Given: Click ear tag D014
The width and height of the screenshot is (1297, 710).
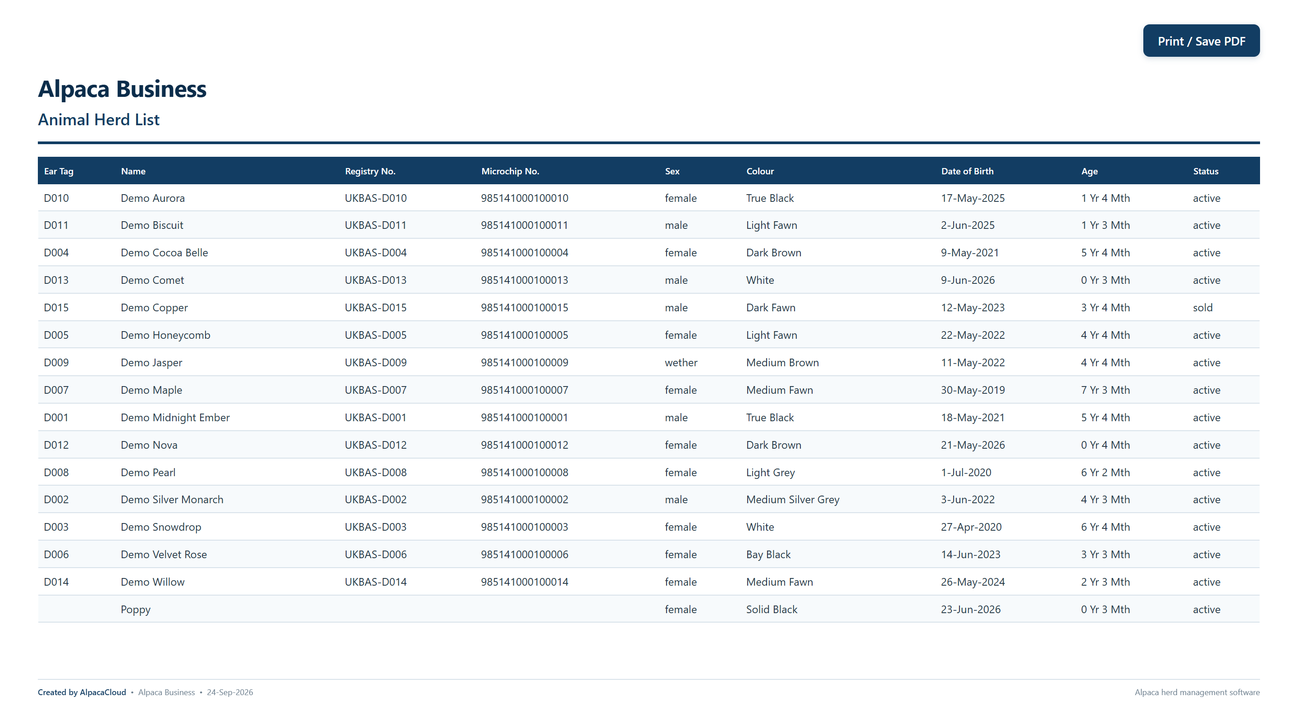Looking at the screenshot, I should [x=56, y=582].
